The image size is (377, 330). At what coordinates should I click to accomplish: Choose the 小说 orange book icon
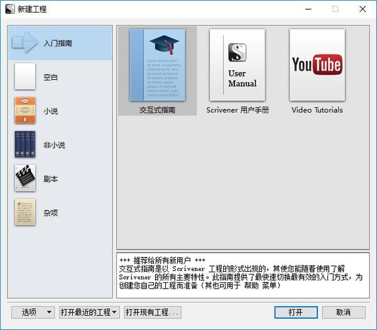coord(25,111)
